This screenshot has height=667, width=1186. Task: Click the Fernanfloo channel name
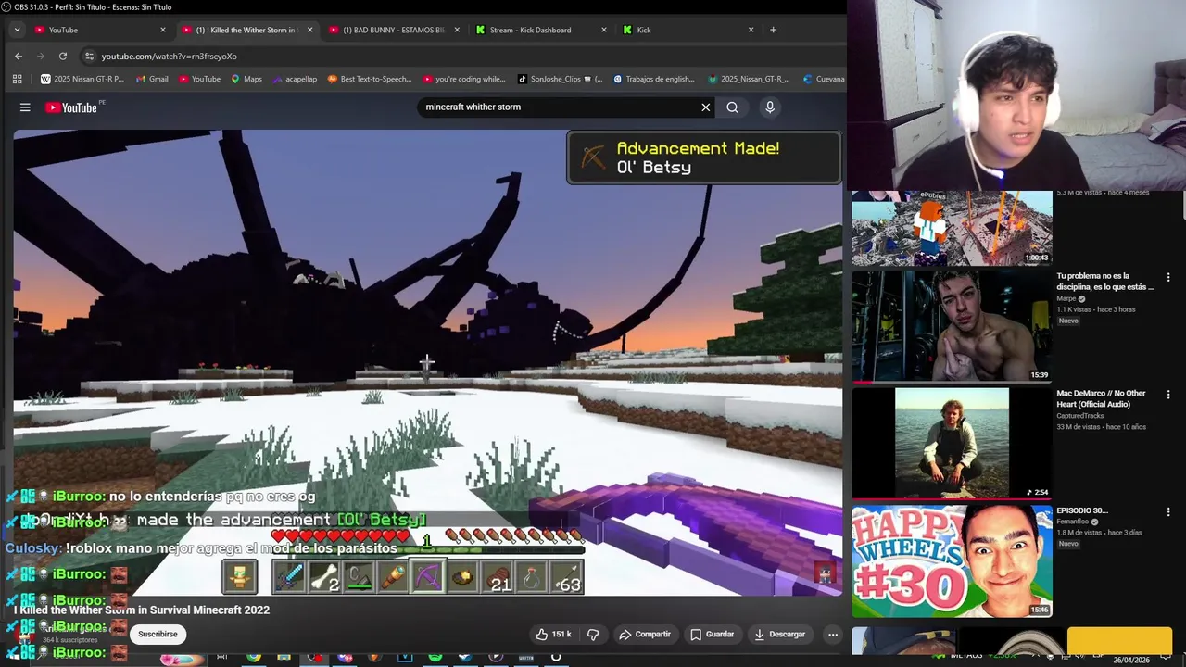[1075, 522]
